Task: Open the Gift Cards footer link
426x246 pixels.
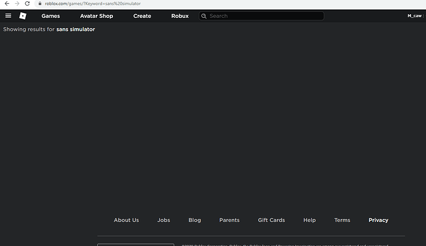Action: point(272,220)
